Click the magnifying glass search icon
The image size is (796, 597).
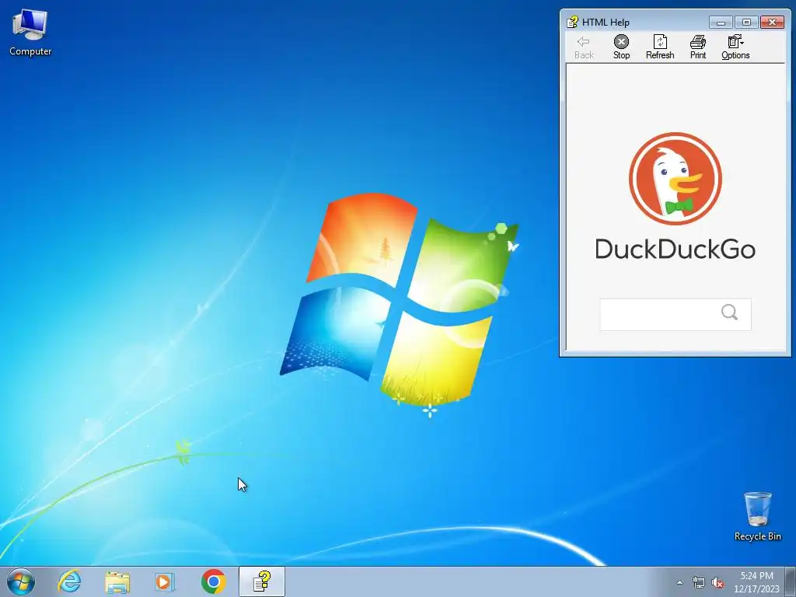click(729, 312)
